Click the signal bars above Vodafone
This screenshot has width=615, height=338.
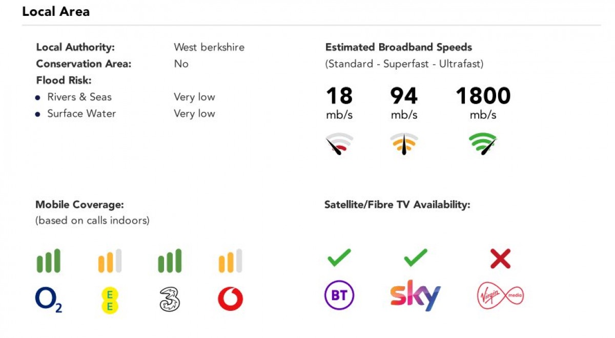[230, 261]
